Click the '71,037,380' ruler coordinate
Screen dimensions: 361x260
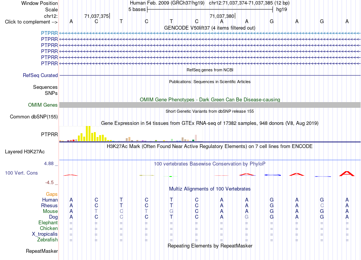click(222, 16)
